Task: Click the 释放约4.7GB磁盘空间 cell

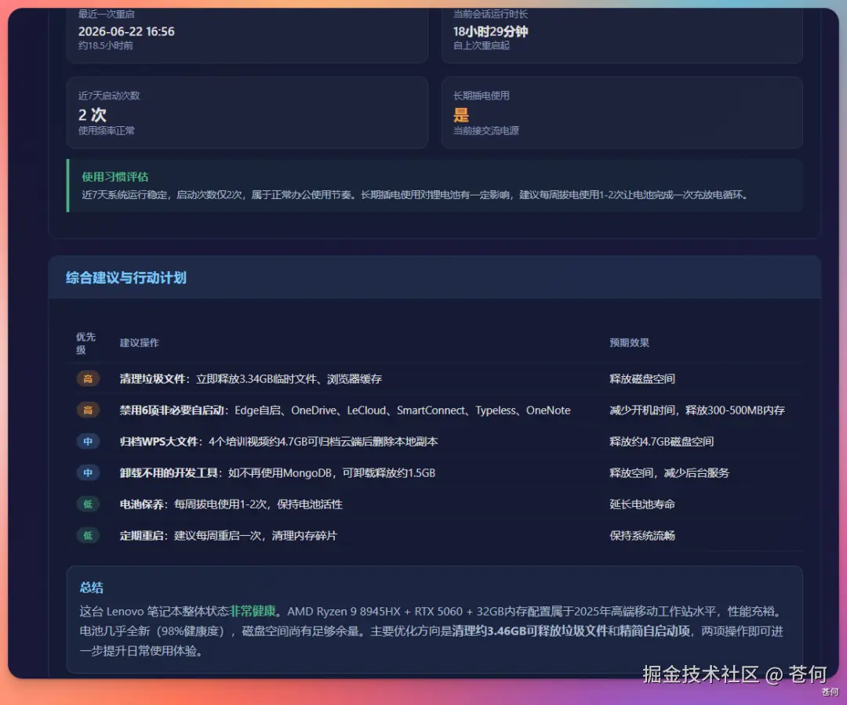Action: coord(661,441)
